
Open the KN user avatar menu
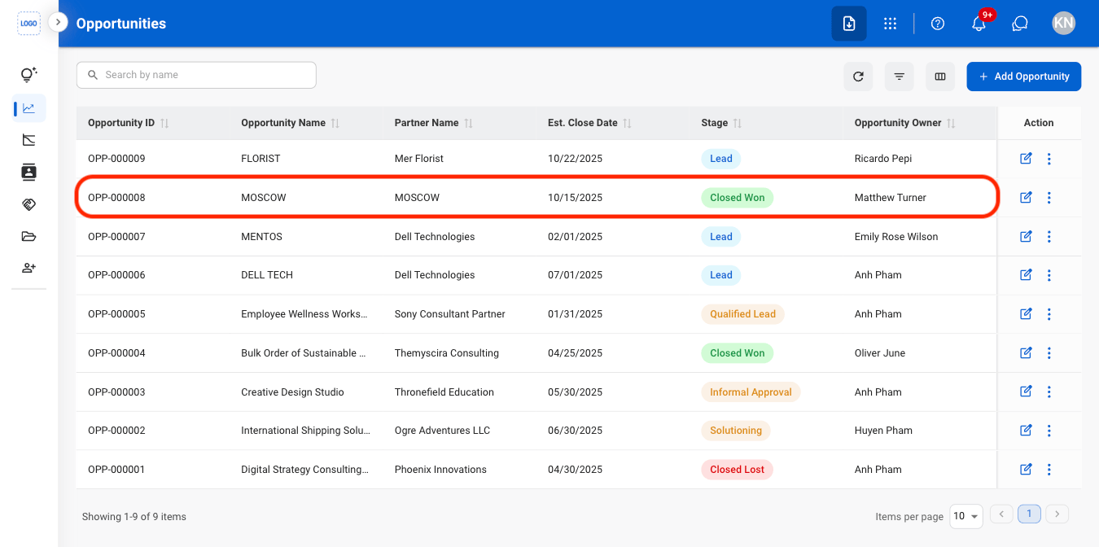pyautogui.click(x=1063, y=24)
